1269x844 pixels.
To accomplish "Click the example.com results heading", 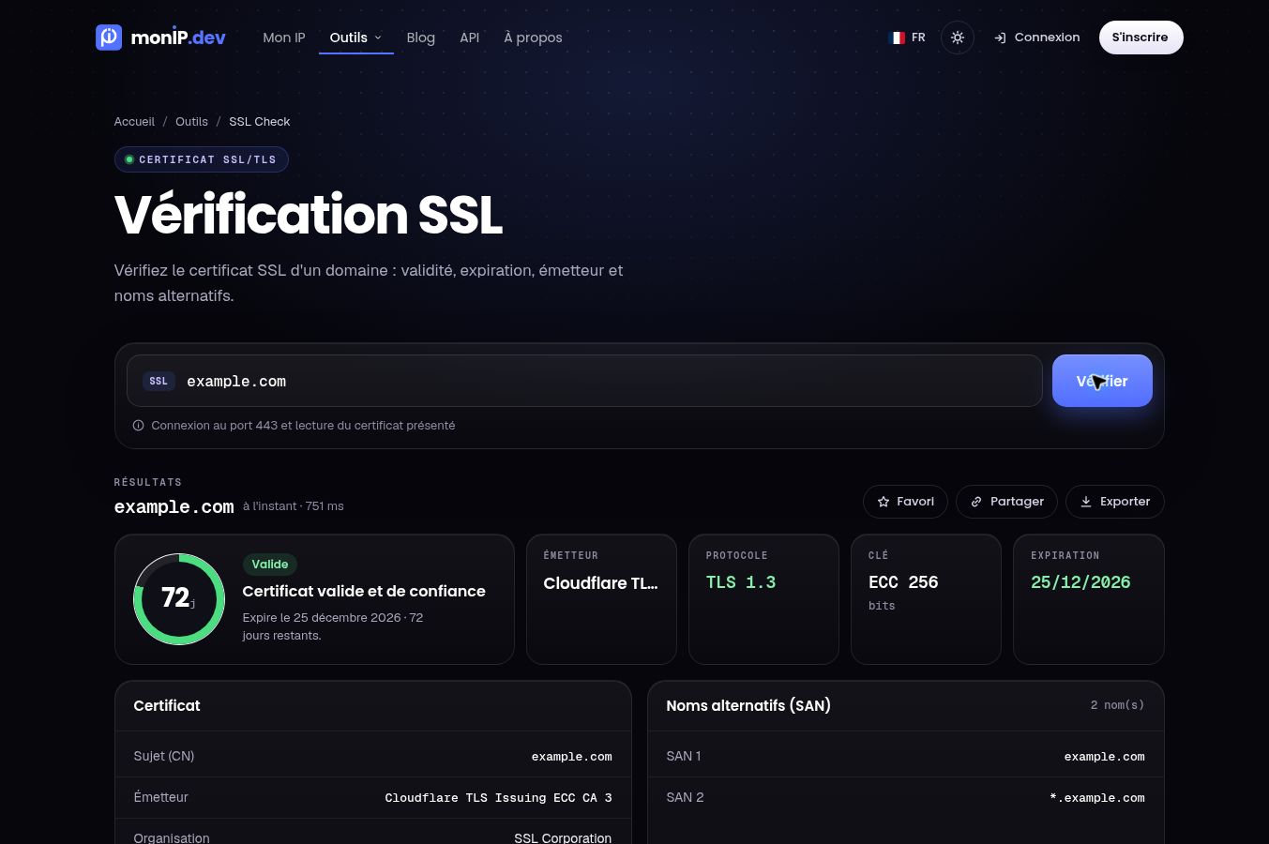I will pyautogui.click(x=174, y=507).
